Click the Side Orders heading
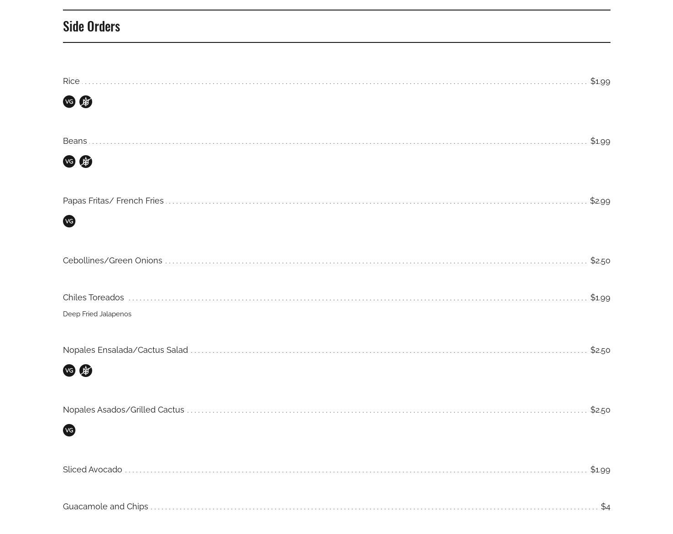 click(91, 26)
